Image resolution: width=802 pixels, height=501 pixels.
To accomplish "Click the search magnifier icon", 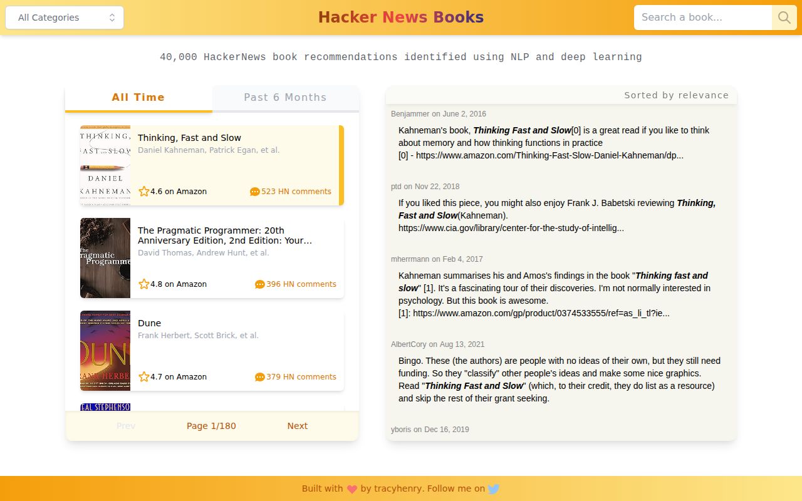I will [783, 18].
